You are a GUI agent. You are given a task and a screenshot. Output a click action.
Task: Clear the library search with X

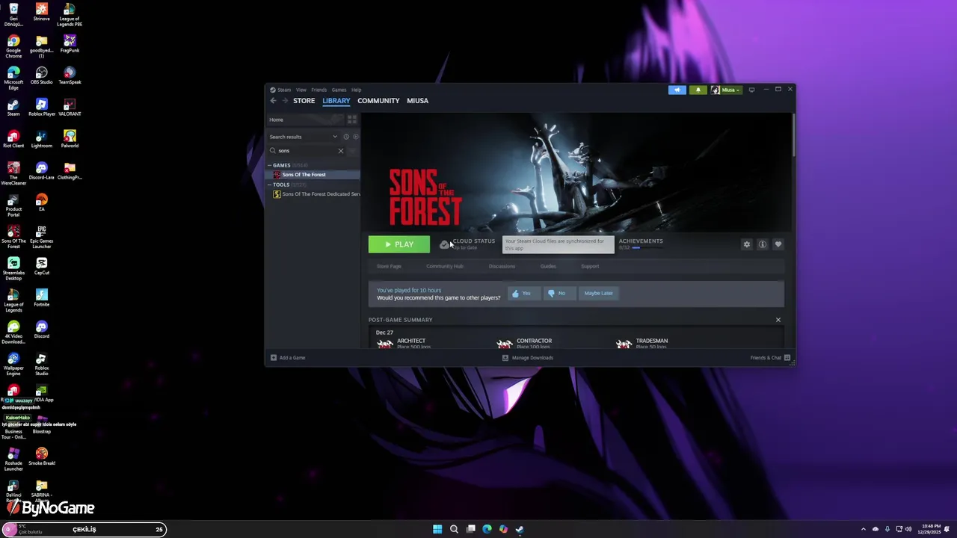[340, 151]
